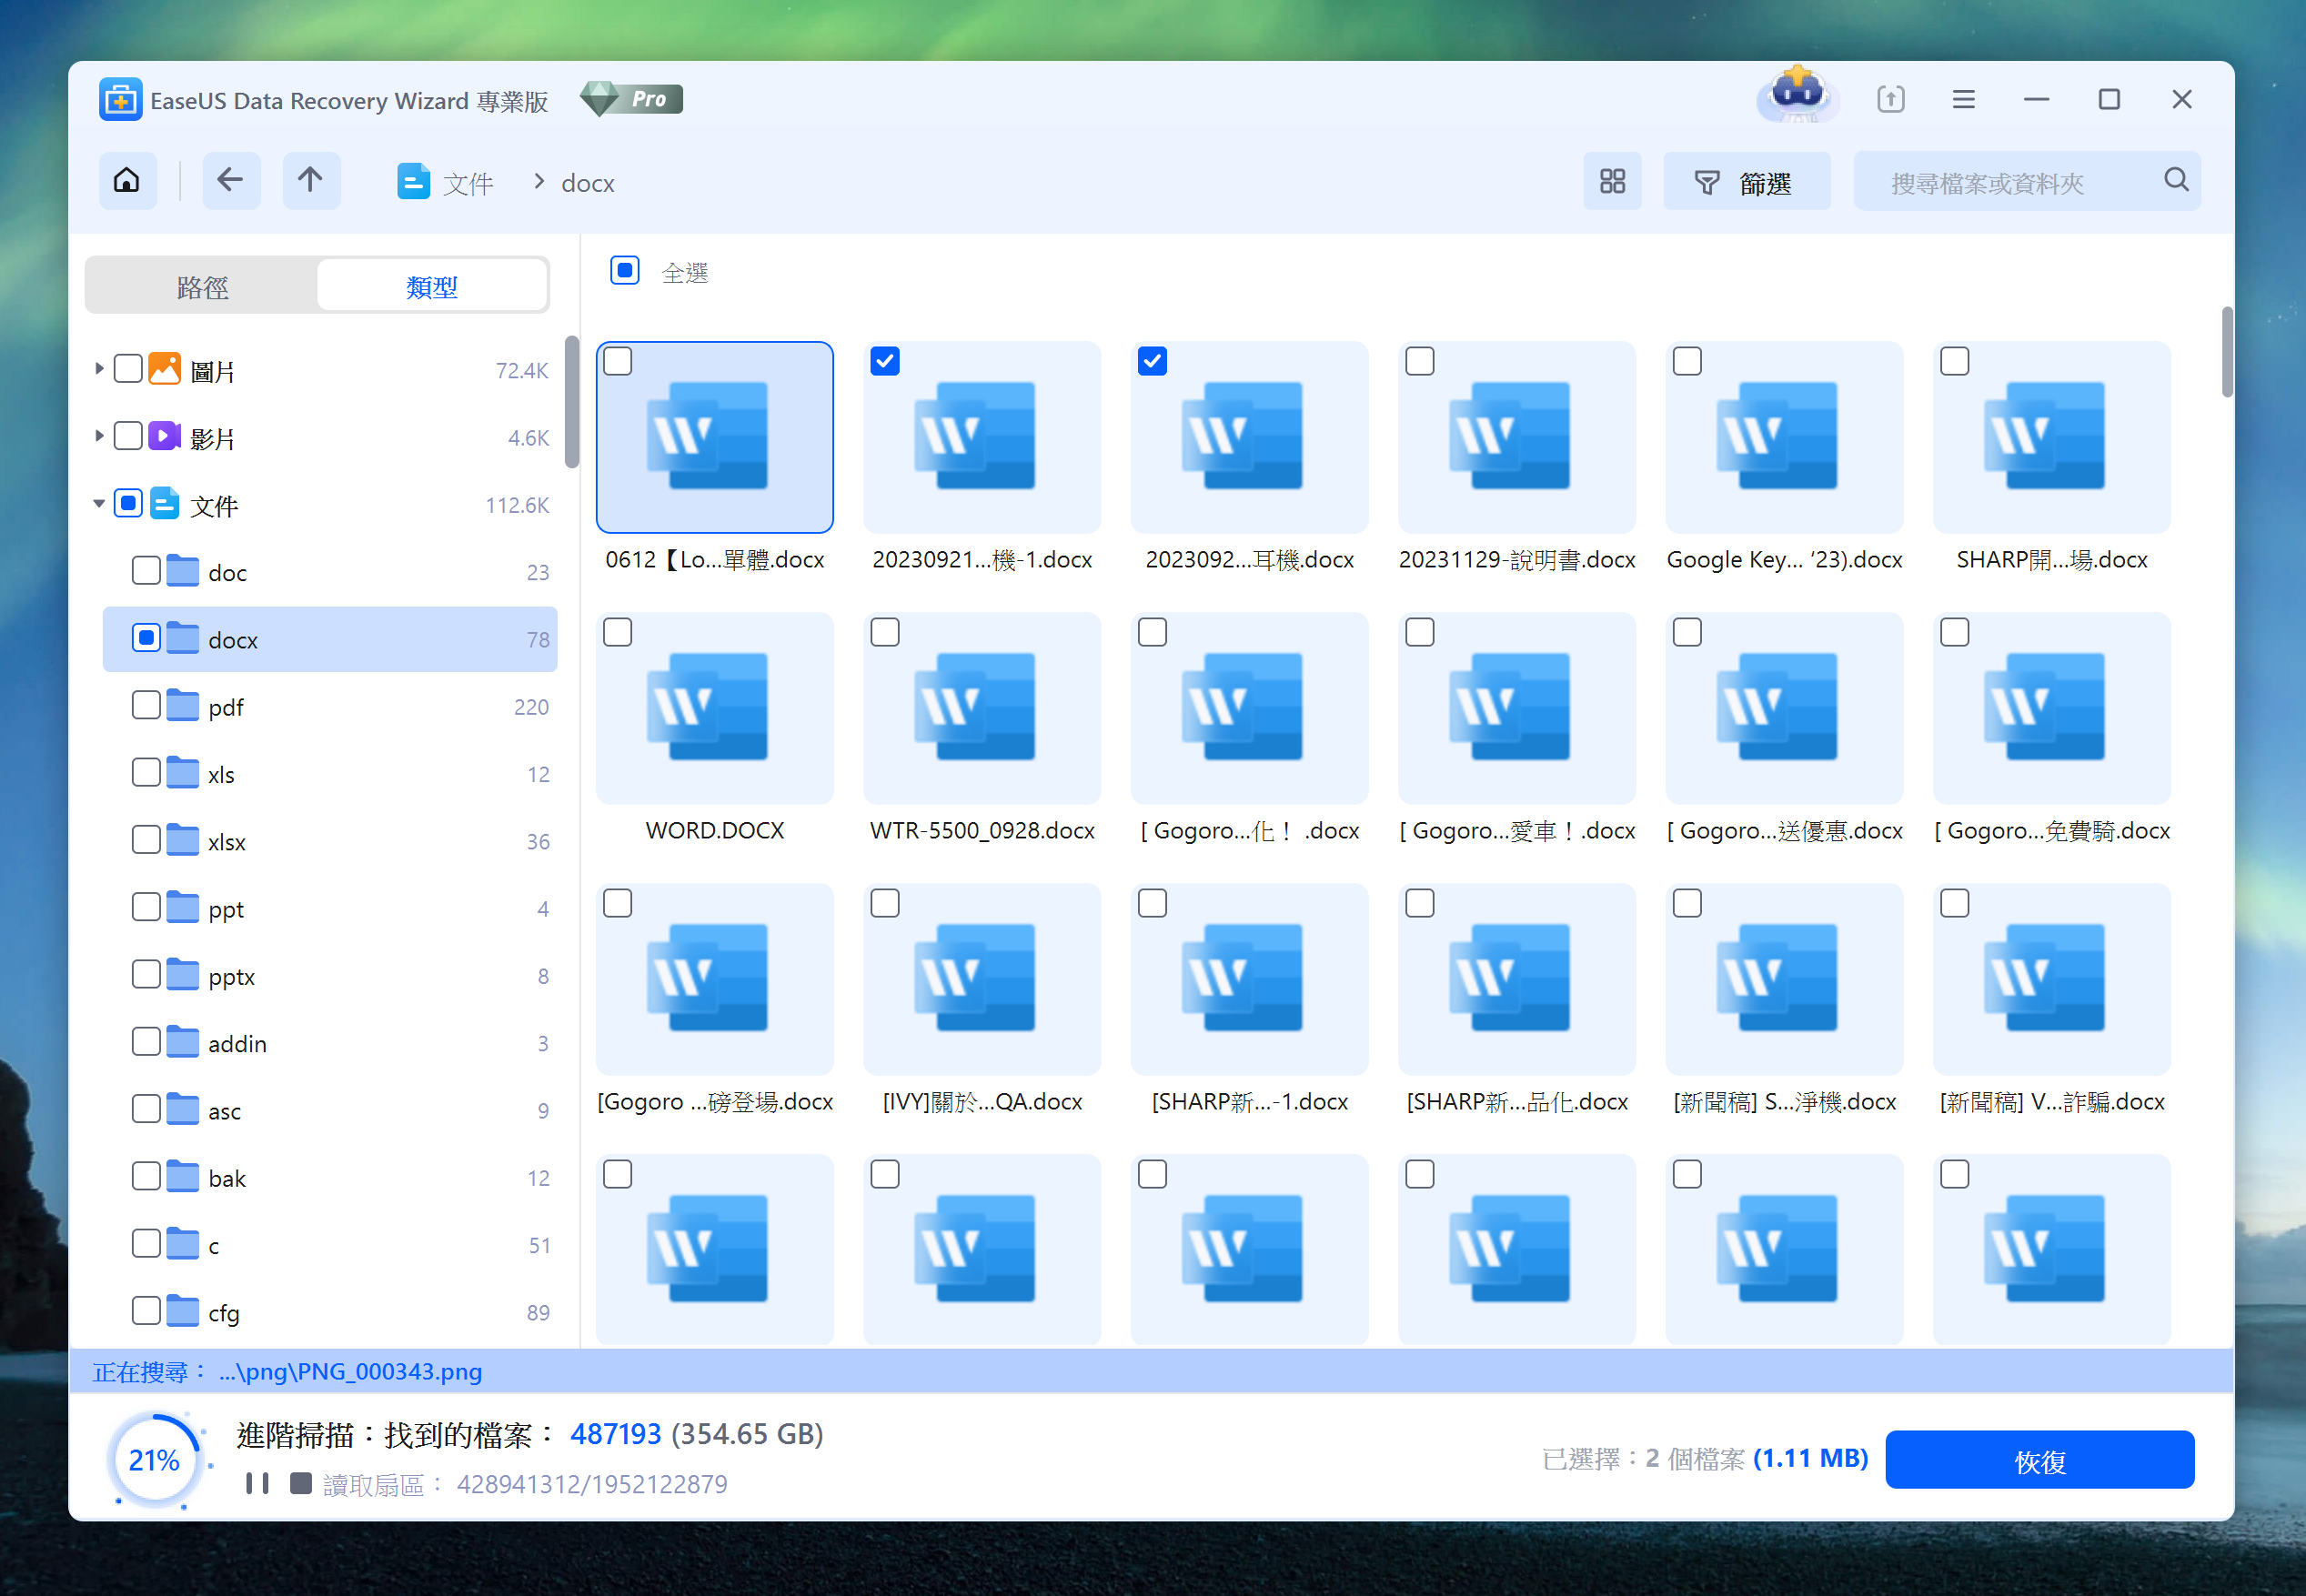Tick the pdf folder checkbox
Image resolution: width=2306 pixels, height=1596 pixels.
point(146,706)
